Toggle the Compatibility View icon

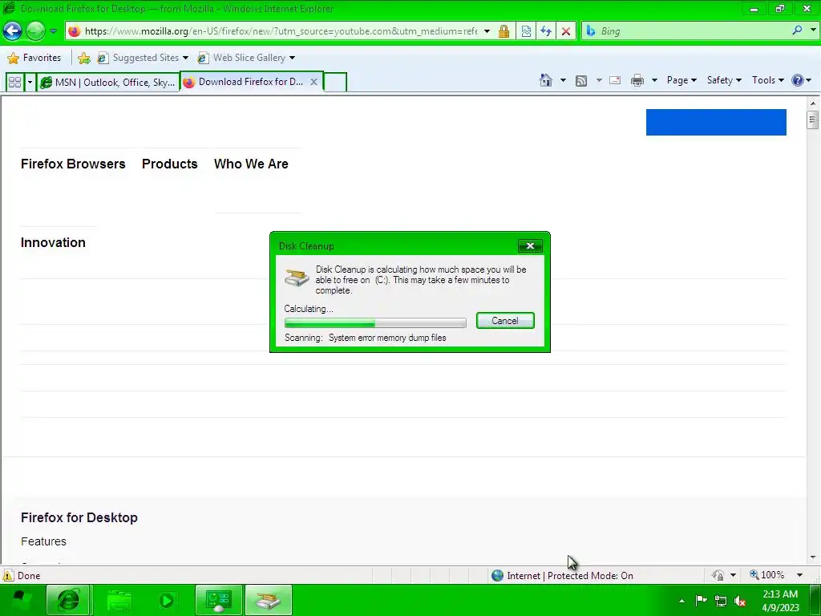pos(526,31)
